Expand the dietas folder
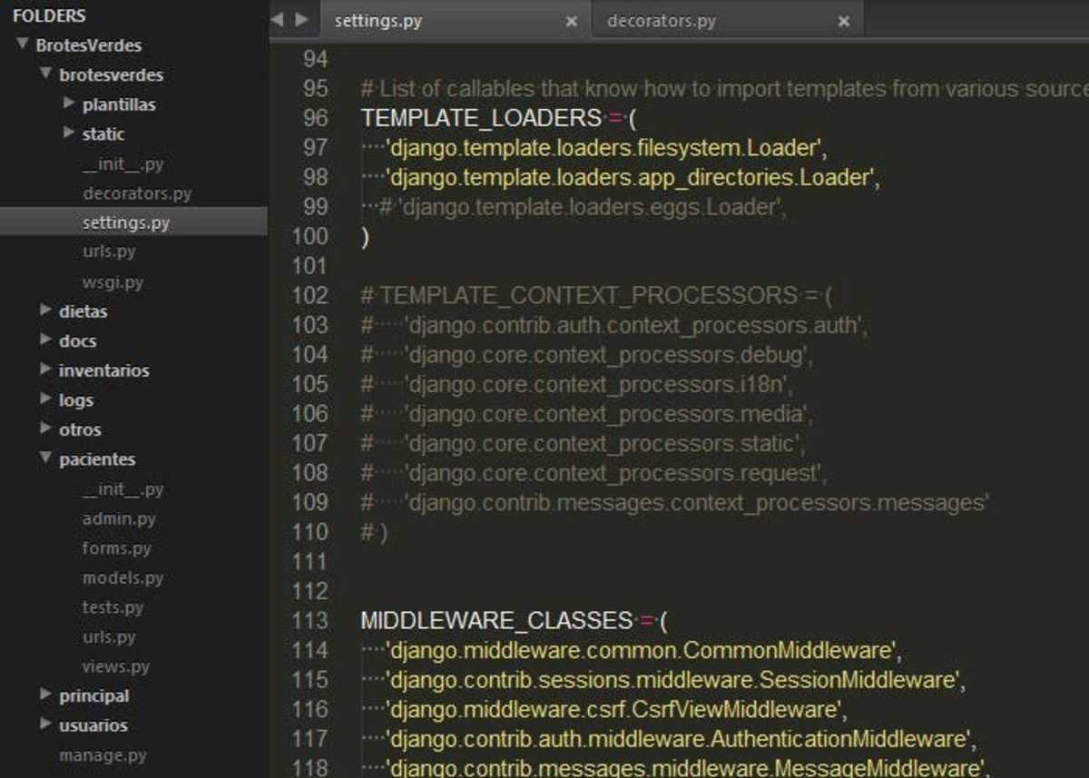 [44, 310]
